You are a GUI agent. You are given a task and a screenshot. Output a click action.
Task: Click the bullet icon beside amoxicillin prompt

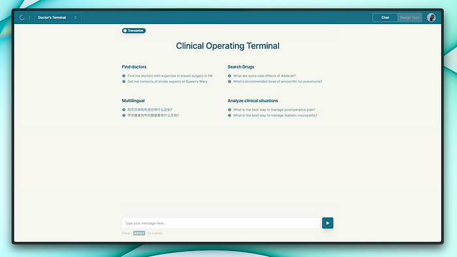coord(229,81)
